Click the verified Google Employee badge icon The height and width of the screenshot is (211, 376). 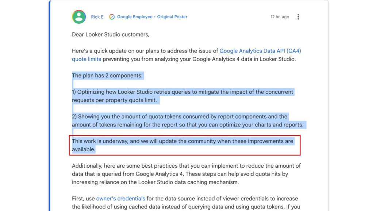click(x=112, y=17)
